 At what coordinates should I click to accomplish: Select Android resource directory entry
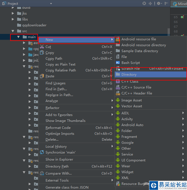(x=150, y=45)
